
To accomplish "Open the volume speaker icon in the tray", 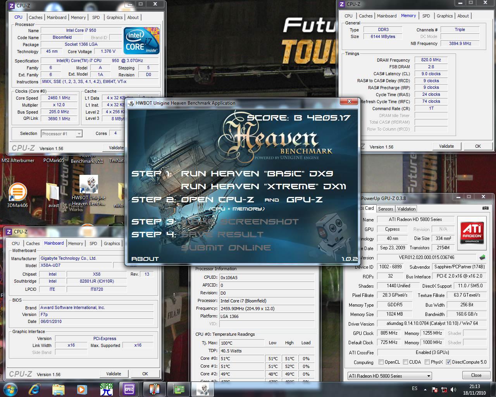I will coord(453,390).
